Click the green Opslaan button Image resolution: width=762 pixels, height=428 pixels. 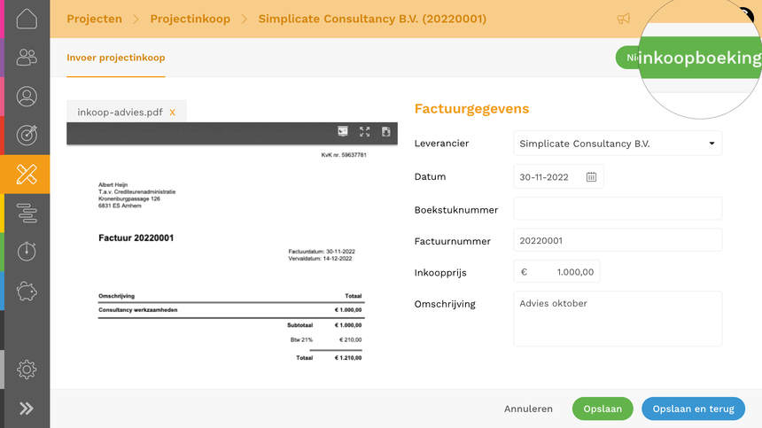click(603, 409)
